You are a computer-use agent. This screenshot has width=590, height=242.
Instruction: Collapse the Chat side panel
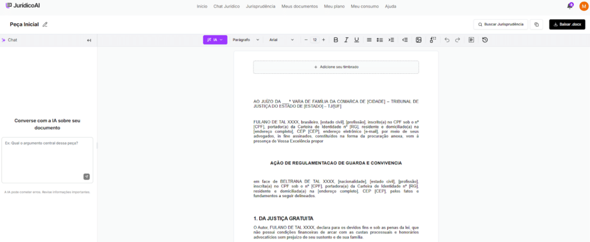point(89,40)
